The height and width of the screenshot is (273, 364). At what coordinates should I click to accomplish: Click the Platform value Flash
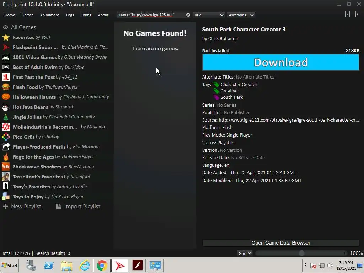(x=227, y=128)
